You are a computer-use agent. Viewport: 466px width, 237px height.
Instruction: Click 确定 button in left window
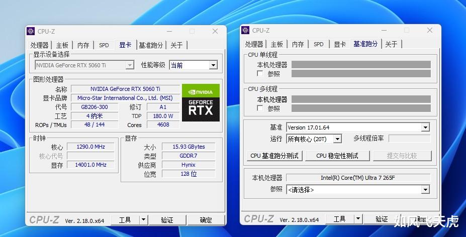tap(206, 220)
